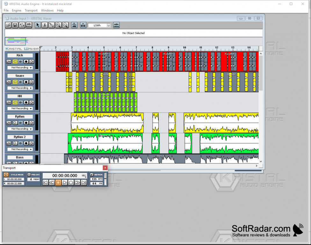This screenshot has width=311, height=245.
Task: Click the zoom in magnifier tool
Action: click(58, 25)
